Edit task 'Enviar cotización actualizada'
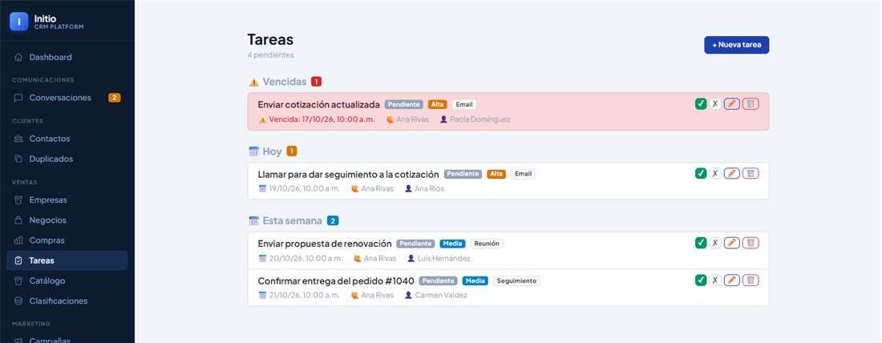This screenshot has width=882, height=343. pos(732,103)
